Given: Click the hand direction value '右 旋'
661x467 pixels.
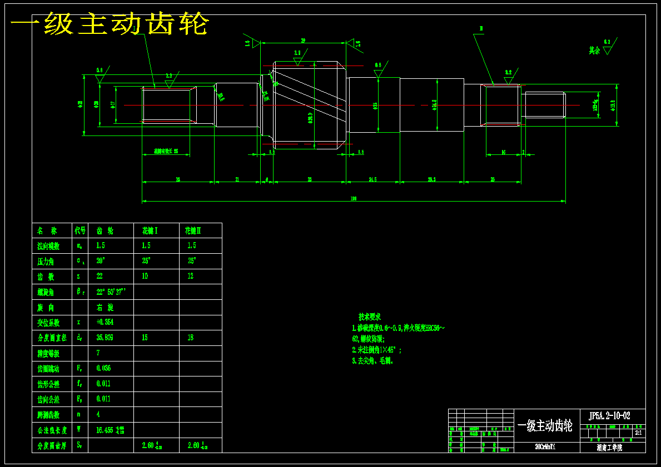Looking at the screenshot, I should [106, 308].
